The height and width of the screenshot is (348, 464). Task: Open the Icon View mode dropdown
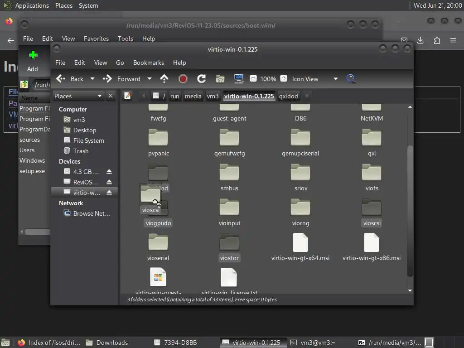[x=315, y=79]
